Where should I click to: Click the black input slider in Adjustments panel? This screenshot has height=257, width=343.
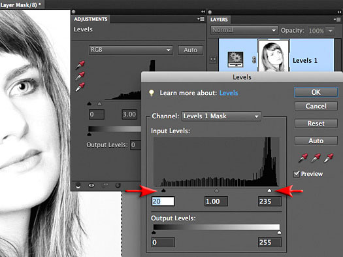point(89,103)
